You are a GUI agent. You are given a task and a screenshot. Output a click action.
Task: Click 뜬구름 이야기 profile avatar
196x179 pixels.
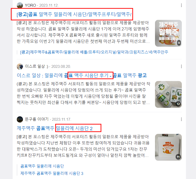click(20, 119)
